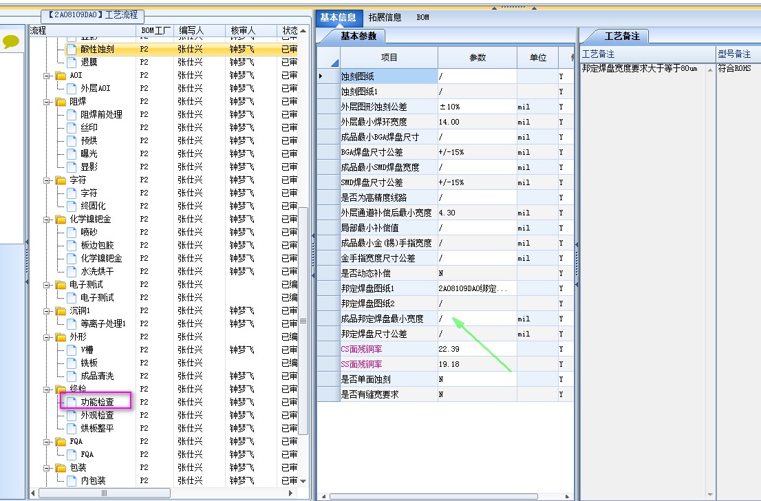Screen dimensions: 761x501
Task: Click the document icon beside 退膜
Action: pyautogui.click(x=72, y=62)
